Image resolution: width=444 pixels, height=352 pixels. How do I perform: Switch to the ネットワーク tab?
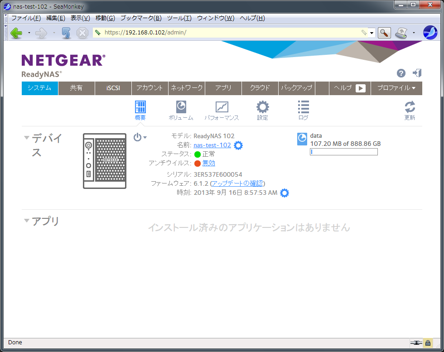187,88
